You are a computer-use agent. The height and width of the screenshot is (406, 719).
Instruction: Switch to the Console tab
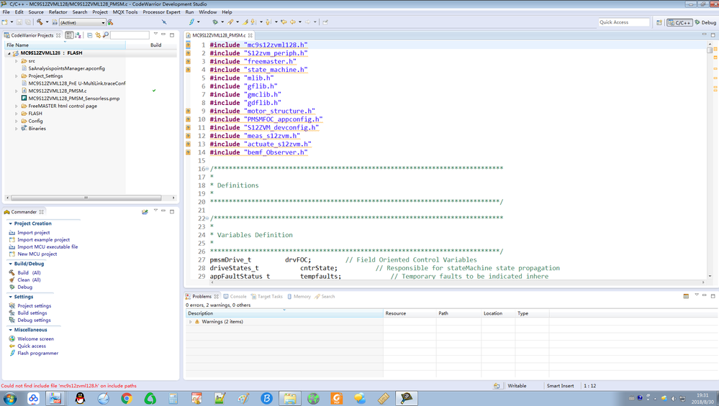click(235, 296)
